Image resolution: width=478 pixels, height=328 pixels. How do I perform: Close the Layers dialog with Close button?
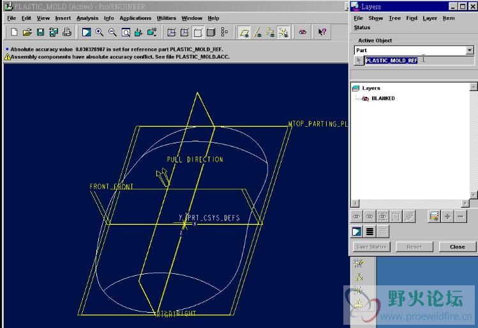coord(458,246)
